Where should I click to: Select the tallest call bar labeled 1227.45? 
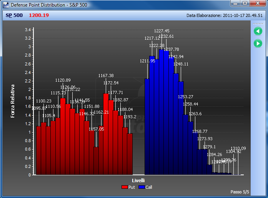point(161,112)
